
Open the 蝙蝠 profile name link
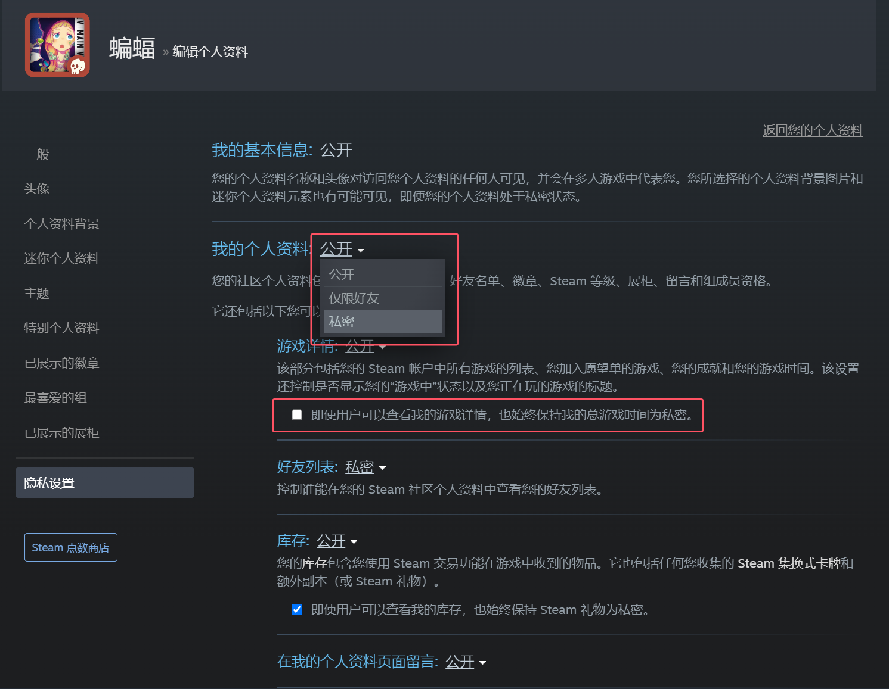[x=132, y=48]
